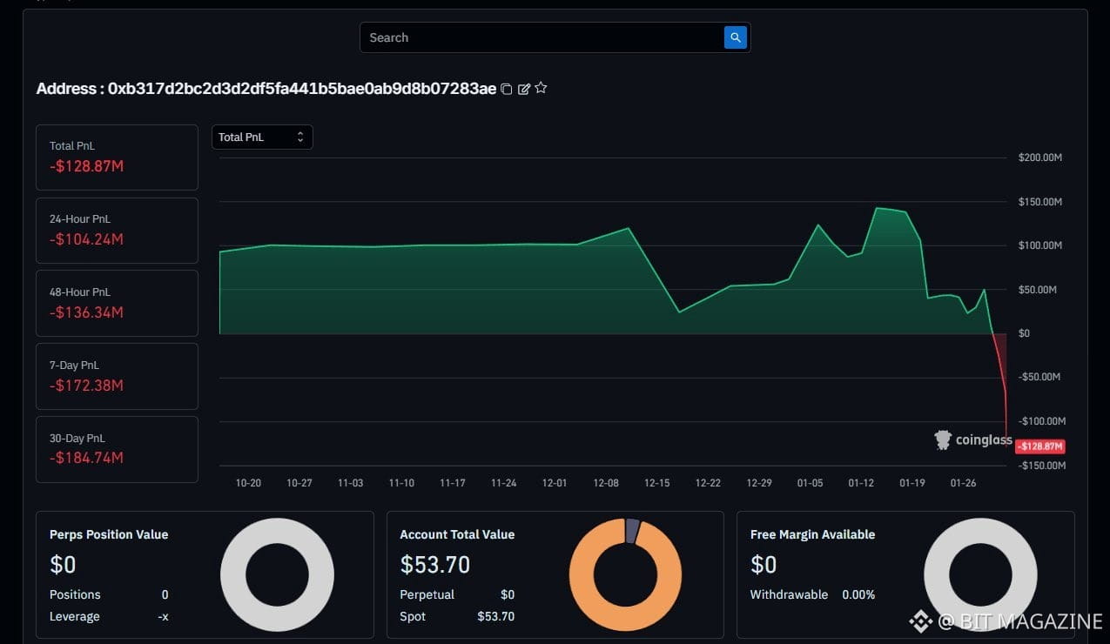This screenshot has width=1110, height=644.
Task: Select the 24-Hour PnL stat card
Action: [117, 231]
